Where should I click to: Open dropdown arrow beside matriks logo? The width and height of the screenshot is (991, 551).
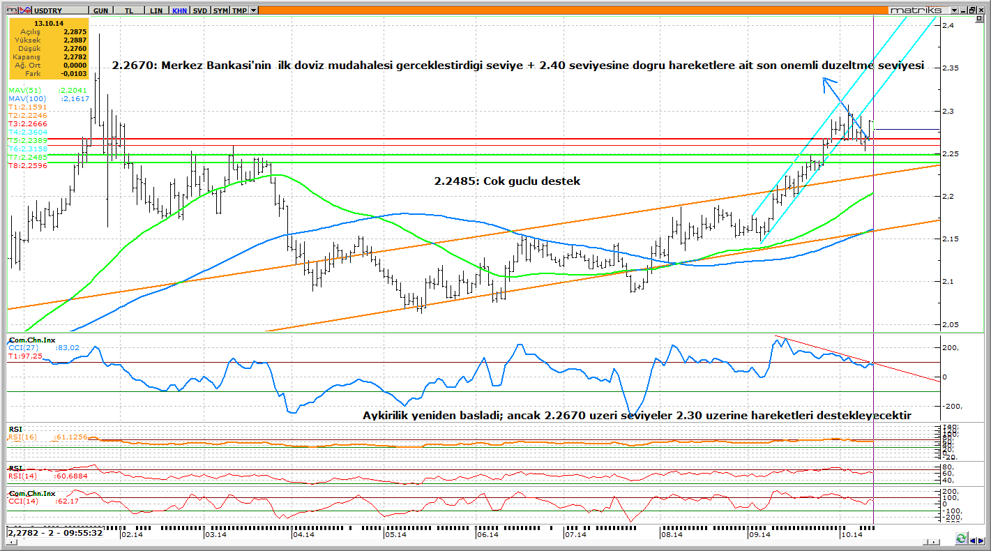click(x=954, y=10)
